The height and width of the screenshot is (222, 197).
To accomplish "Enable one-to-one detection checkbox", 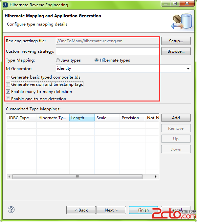I will 8,99.
